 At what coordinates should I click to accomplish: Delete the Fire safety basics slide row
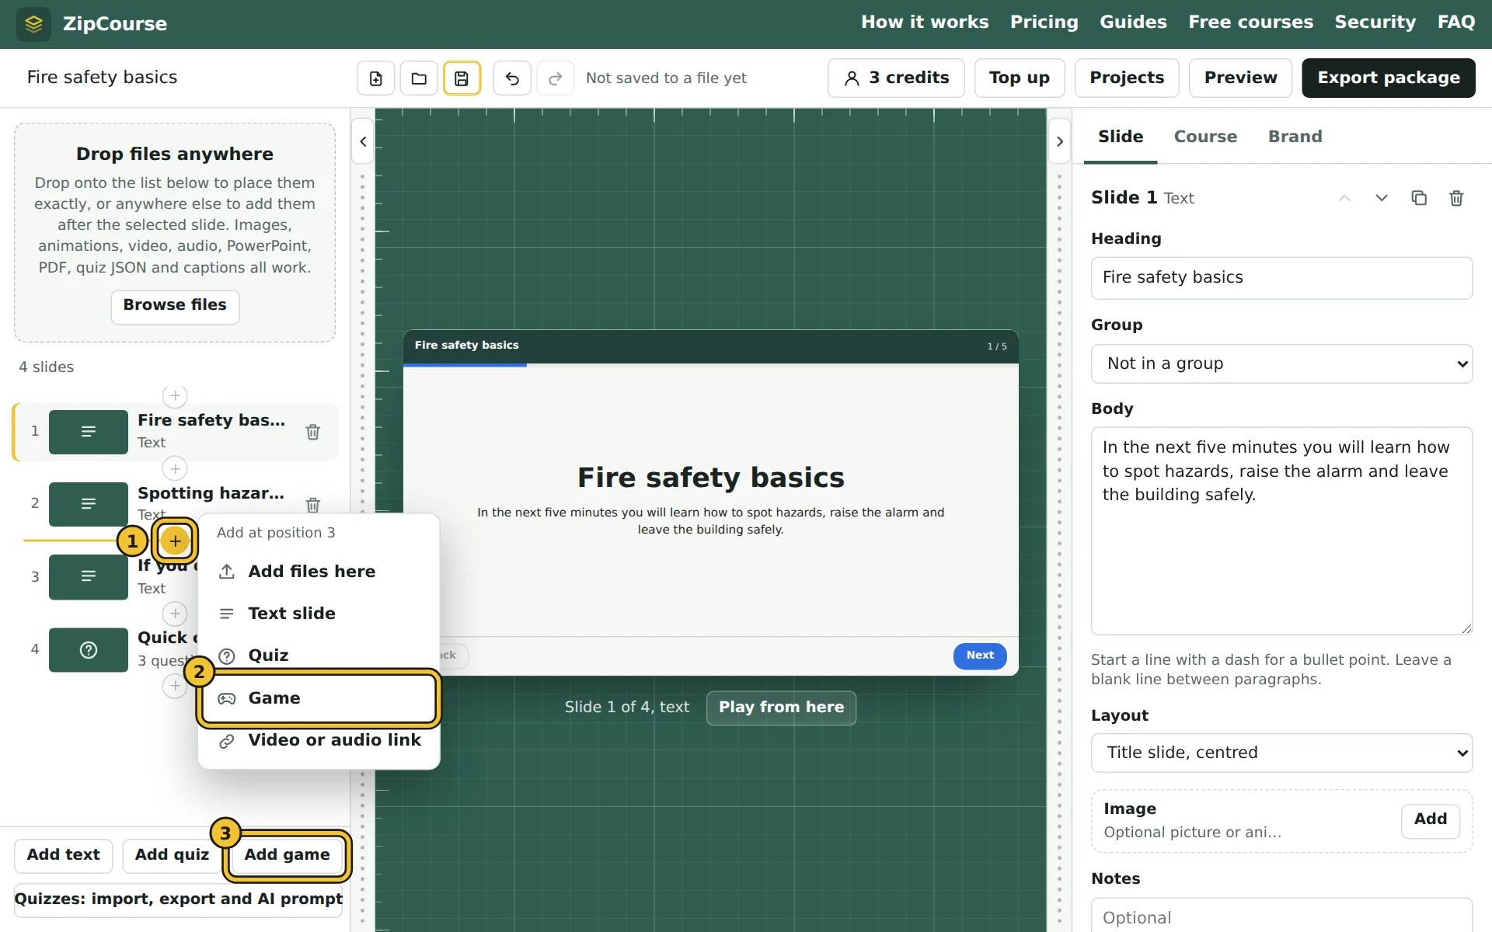pos(313,432)
